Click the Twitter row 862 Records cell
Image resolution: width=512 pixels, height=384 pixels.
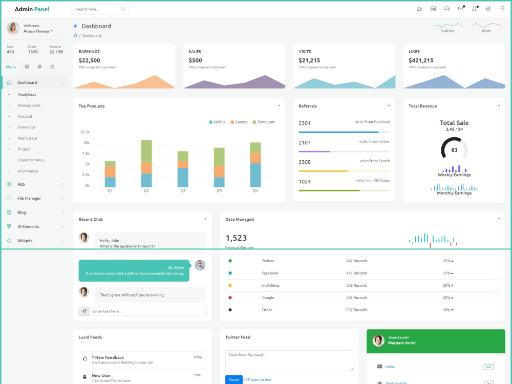coord(356,261)
